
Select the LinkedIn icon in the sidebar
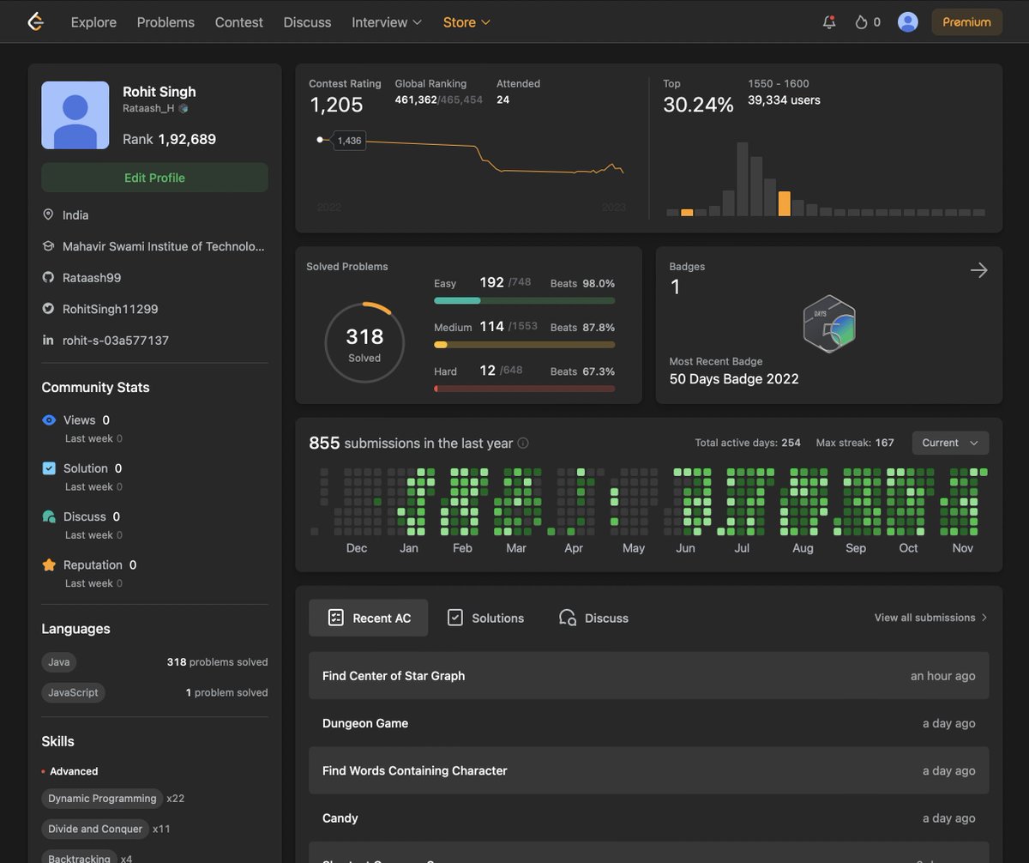[x=48, y=340]
